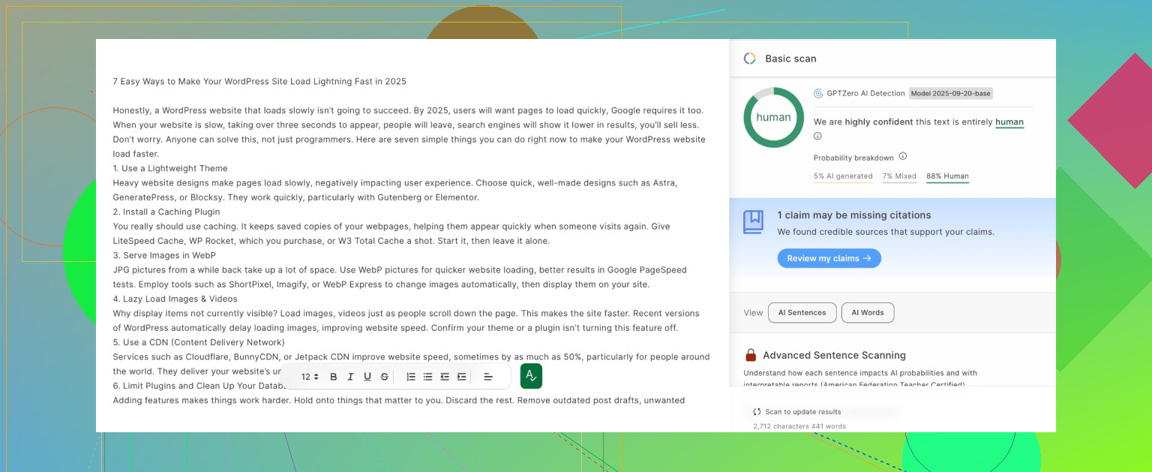
Task: Select the 88% Human breakdown tab
Action: pos(947,177)
